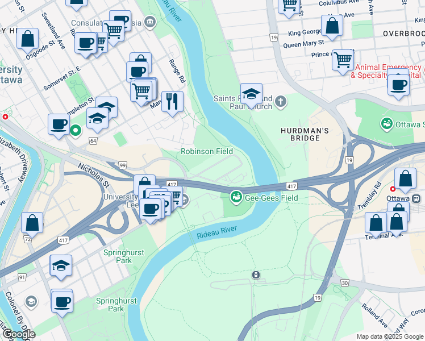The height and width of the screenshot is (341, 425).
Task: Open the graduation cap marker near route 91
Action: [61, 268]
